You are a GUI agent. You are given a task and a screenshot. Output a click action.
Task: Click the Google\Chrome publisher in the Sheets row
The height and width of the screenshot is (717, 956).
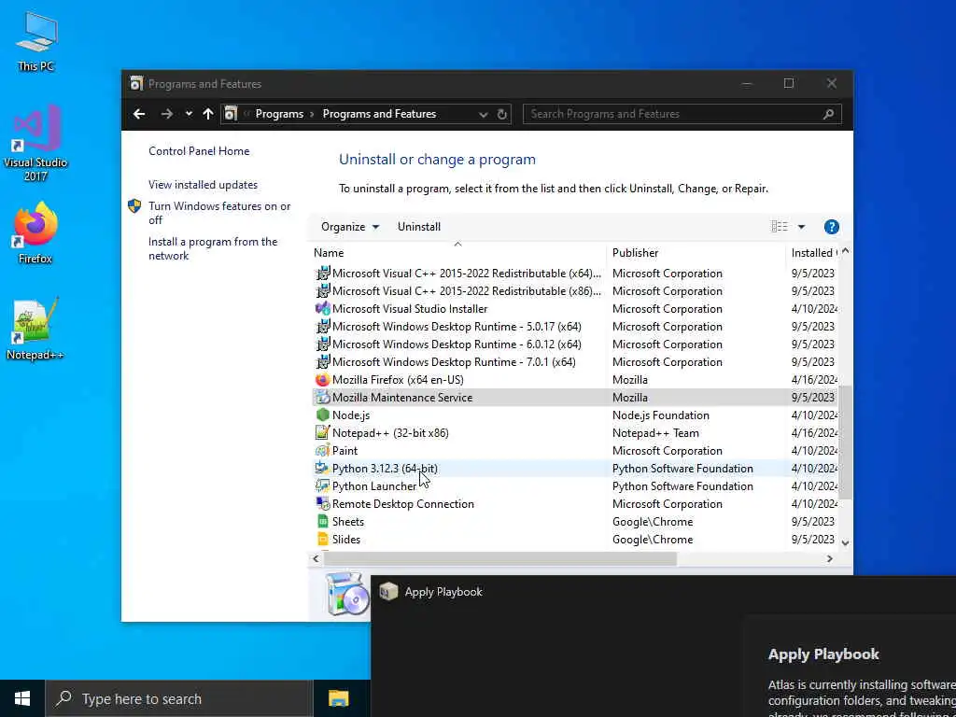[x=653, y=521]
